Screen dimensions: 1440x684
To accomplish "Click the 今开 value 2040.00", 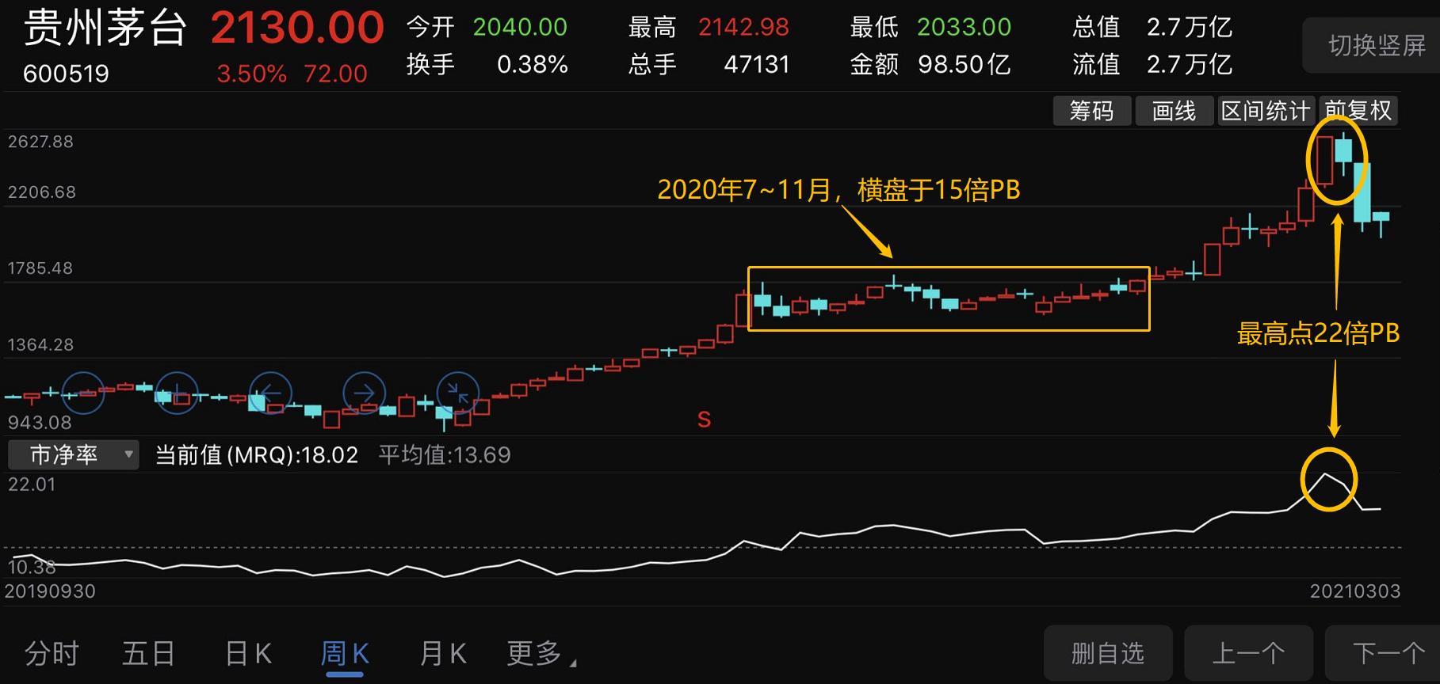I will click(520, 28).
